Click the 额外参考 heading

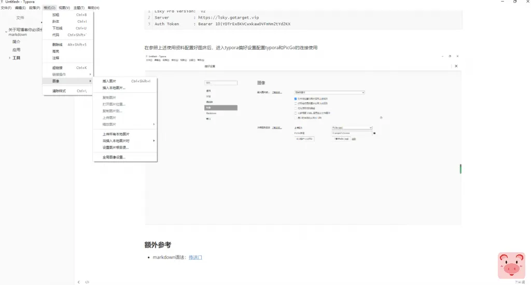pos(158,245)
